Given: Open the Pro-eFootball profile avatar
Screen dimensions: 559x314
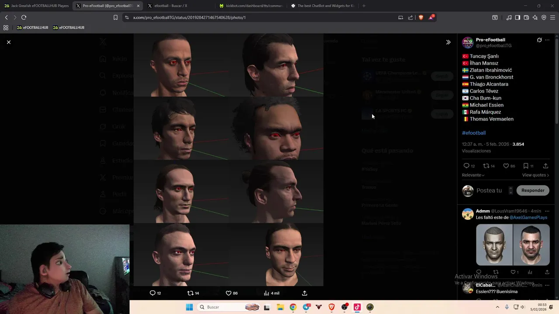Looking at the screenshot, I should pos(468,42).
